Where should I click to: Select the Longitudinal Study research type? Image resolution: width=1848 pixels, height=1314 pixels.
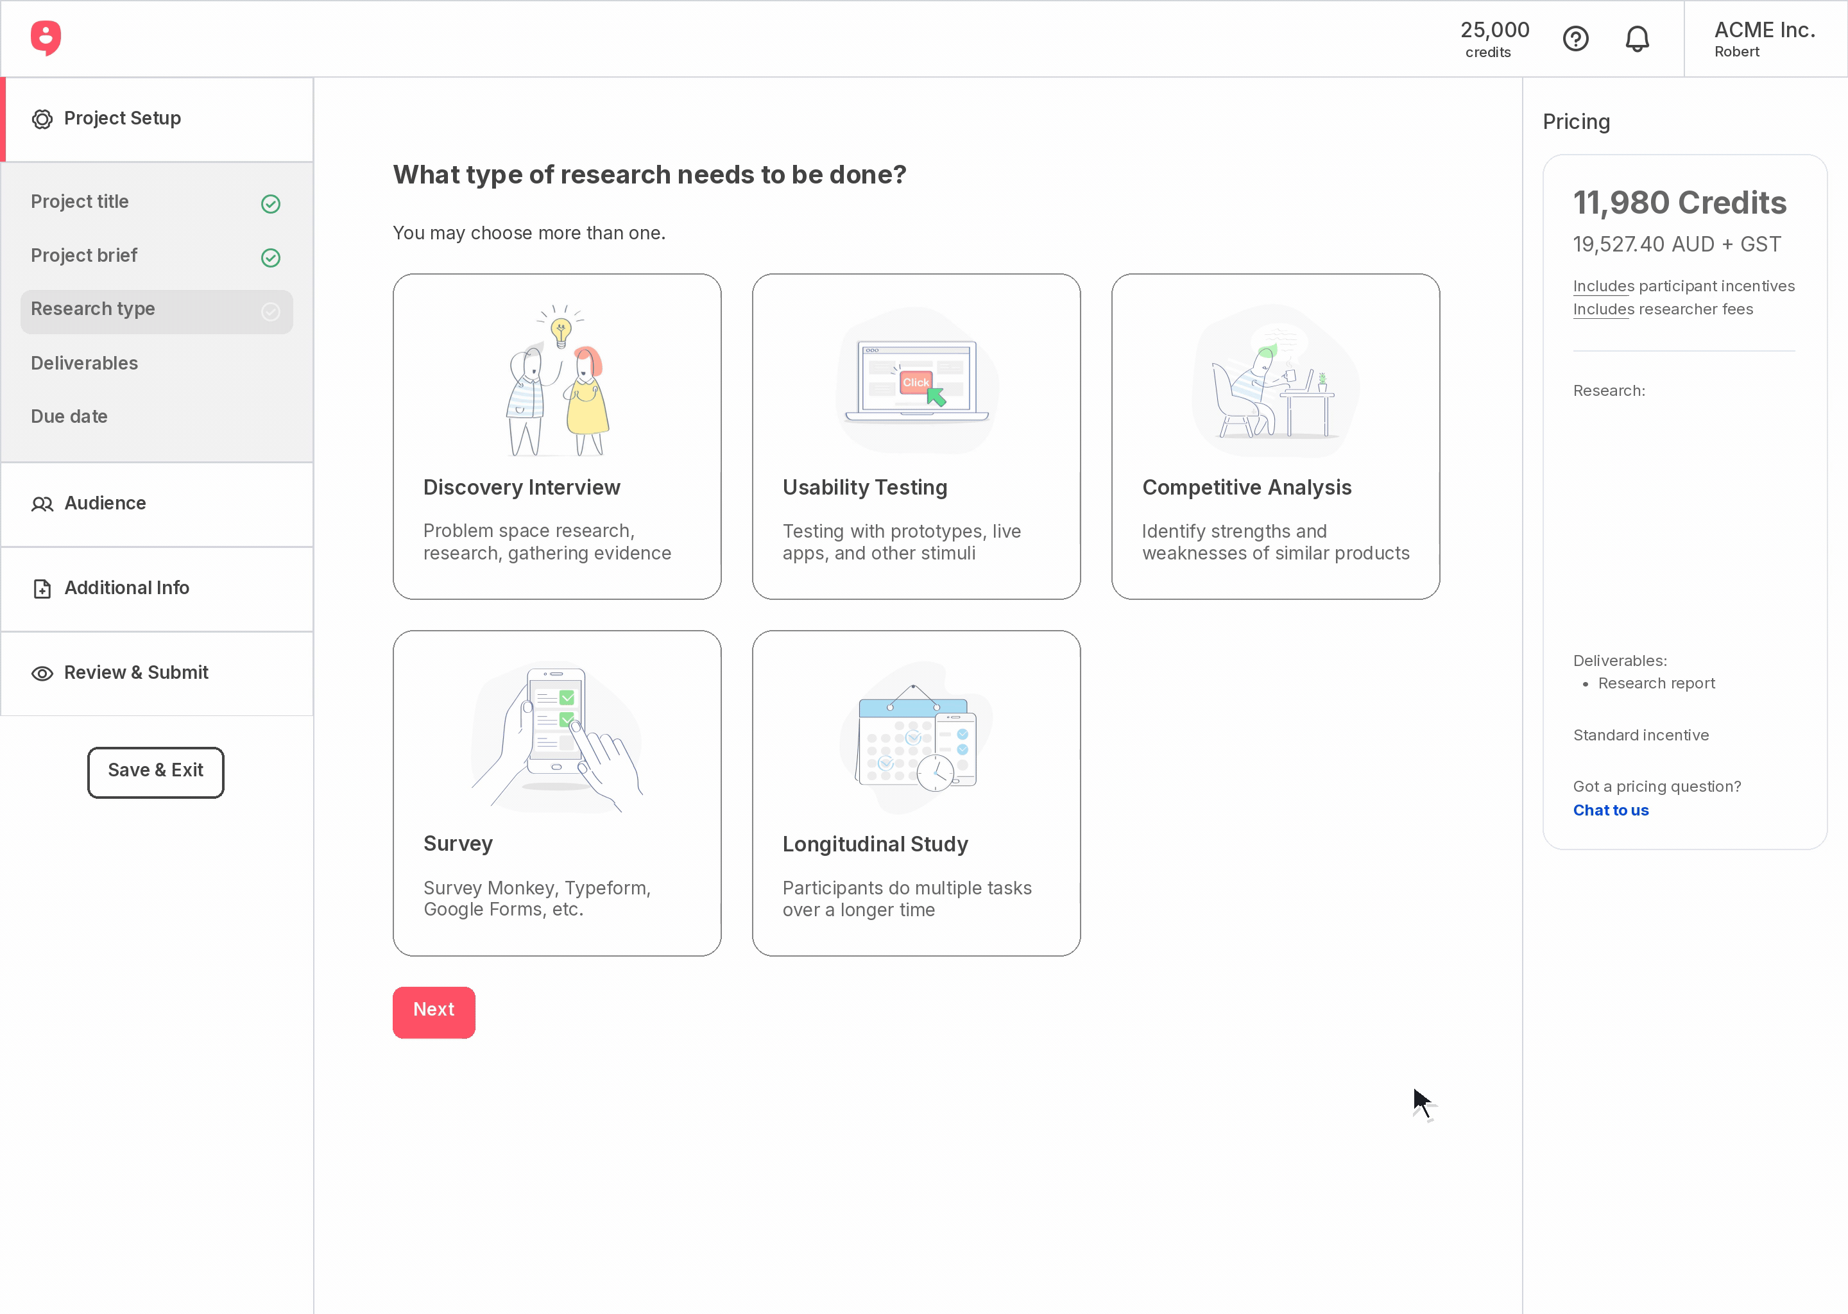(x=917, y=793)
